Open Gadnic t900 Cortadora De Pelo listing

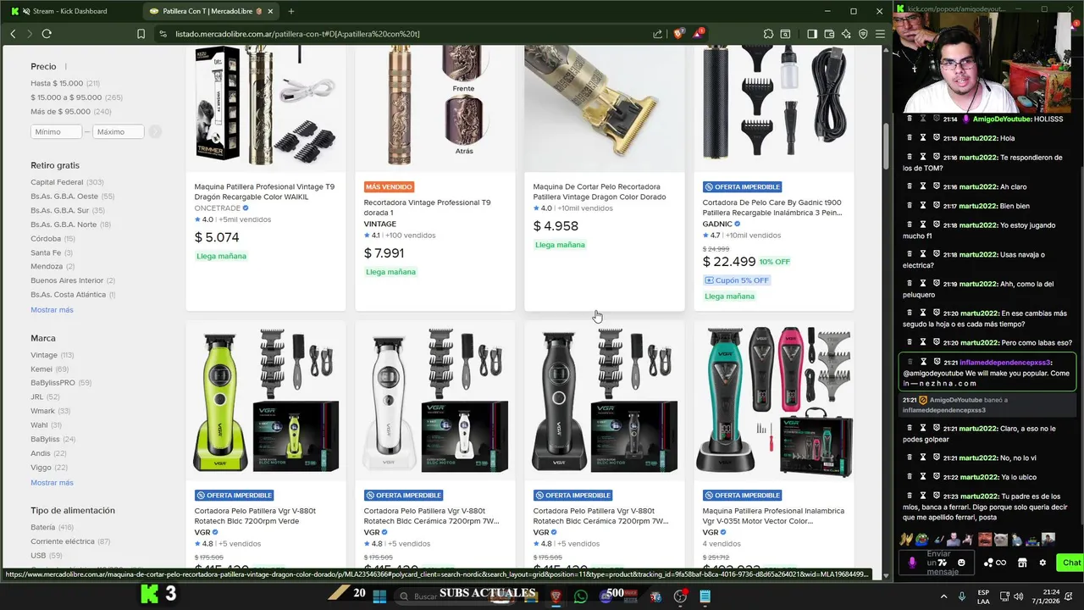click(772, 208)
